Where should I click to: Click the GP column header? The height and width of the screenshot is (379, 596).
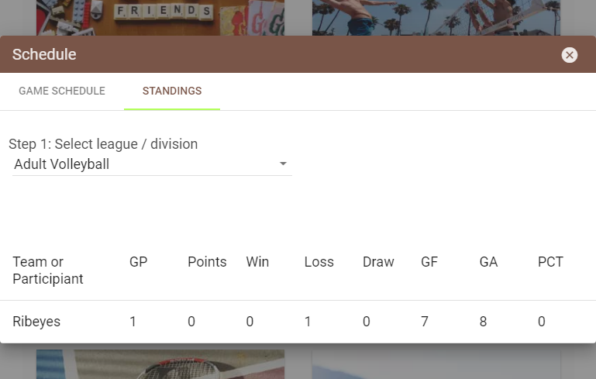(x=138, y=262)
